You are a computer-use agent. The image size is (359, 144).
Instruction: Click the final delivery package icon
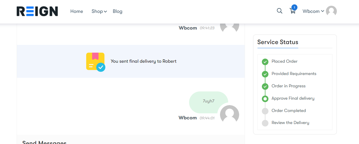click(x=95, y=62)
